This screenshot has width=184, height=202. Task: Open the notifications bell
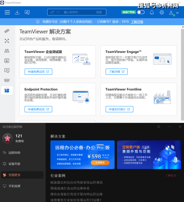pos(152,12)
